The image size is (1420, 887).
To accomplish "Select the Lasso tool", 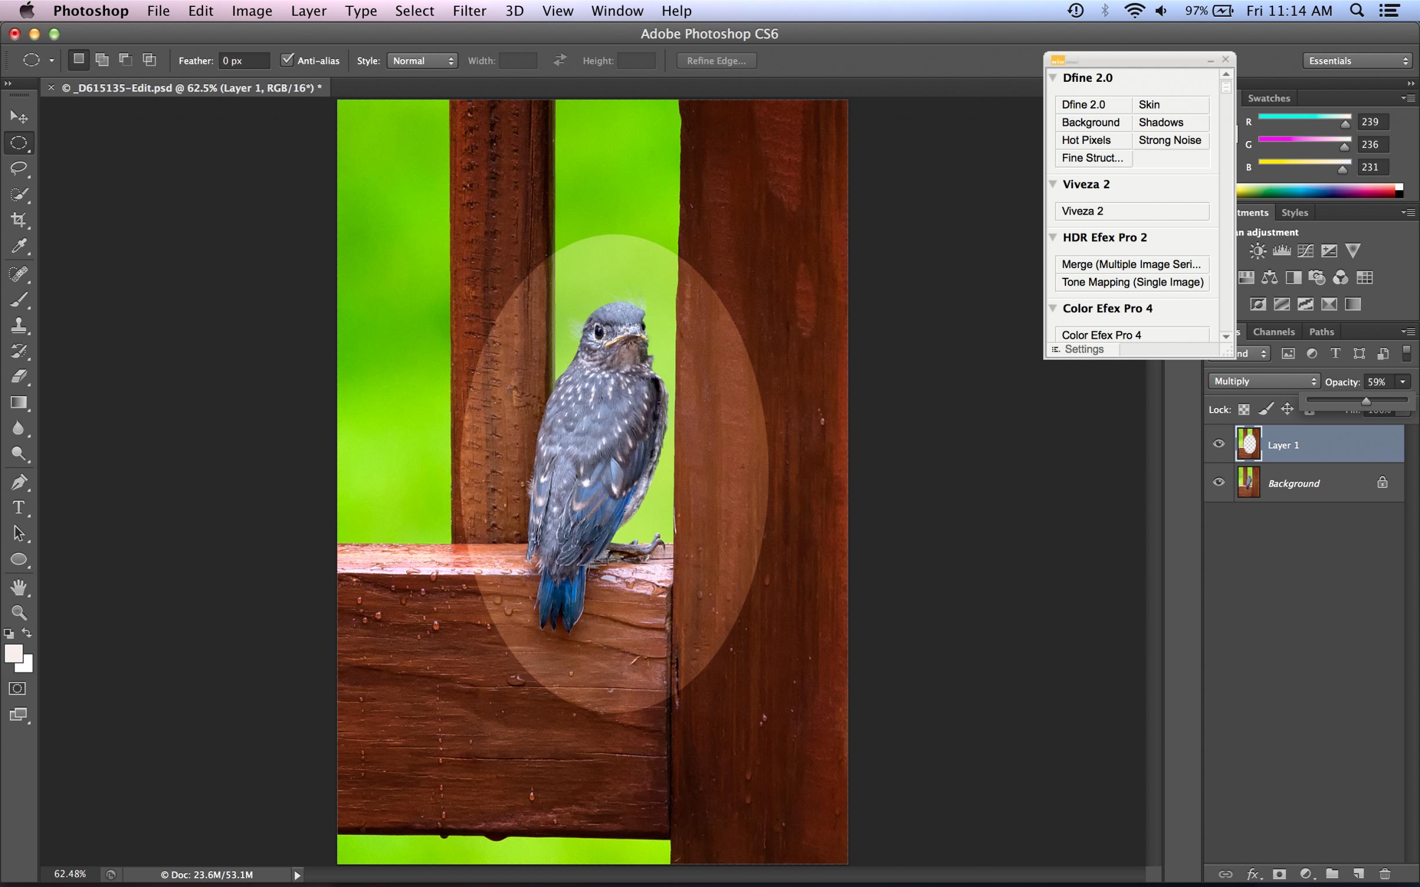I will pos(19,168).
